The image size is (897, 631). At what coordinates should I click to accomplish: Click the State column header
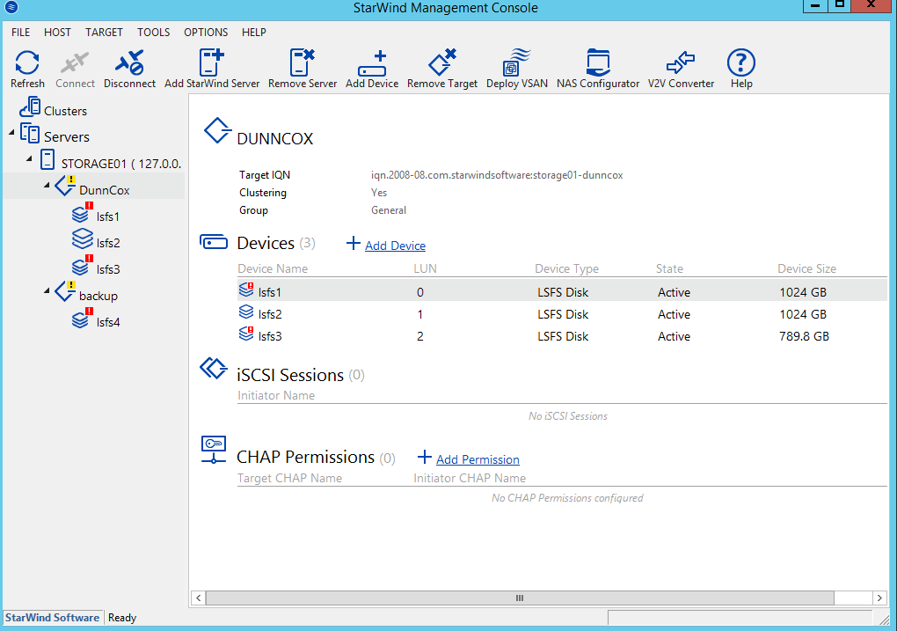tap(669, 268)
